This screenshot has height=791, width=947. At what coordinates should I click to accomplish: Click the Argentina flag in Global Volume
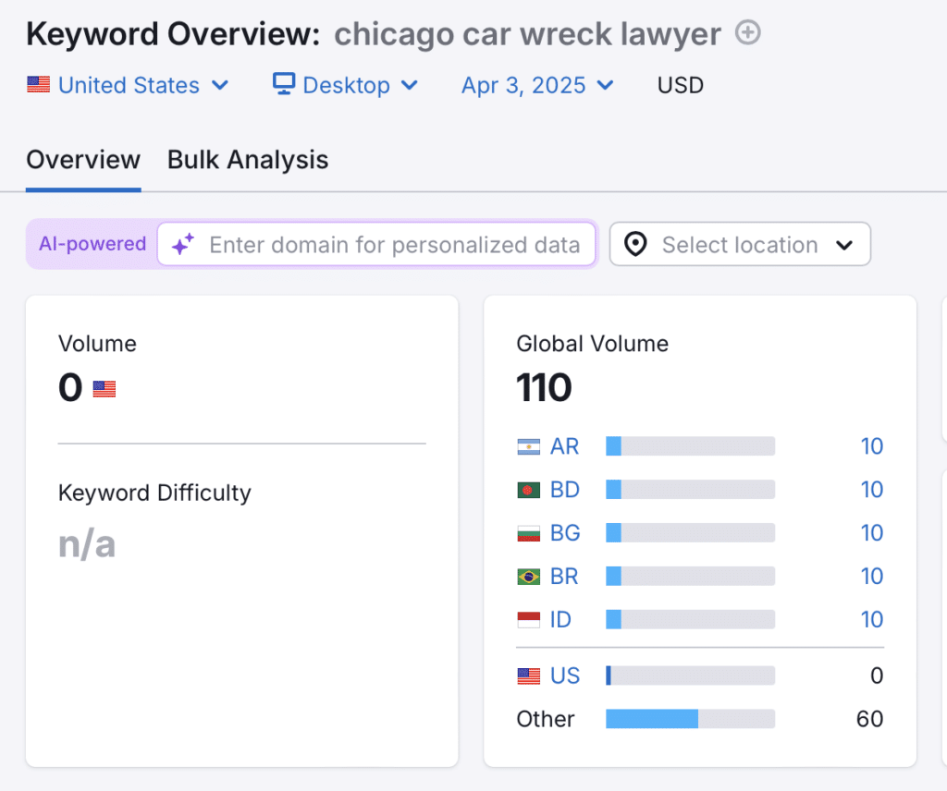pyautogui.click(x=528, y=445)
